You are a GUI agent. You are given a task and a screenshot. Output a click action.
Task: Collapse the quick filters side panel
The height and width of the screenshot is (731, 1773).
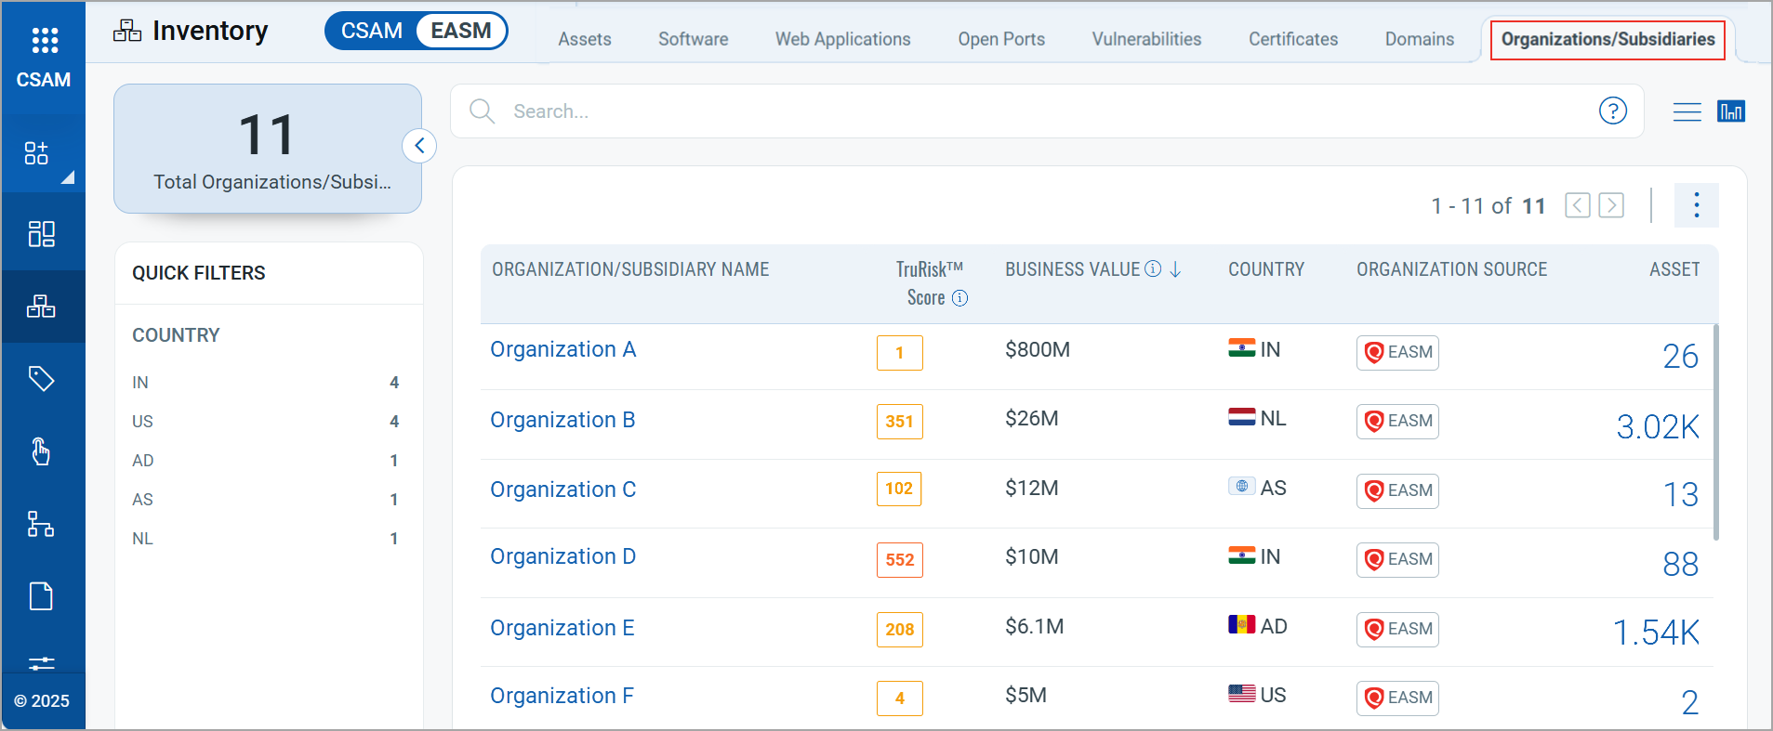click(419, 146)
